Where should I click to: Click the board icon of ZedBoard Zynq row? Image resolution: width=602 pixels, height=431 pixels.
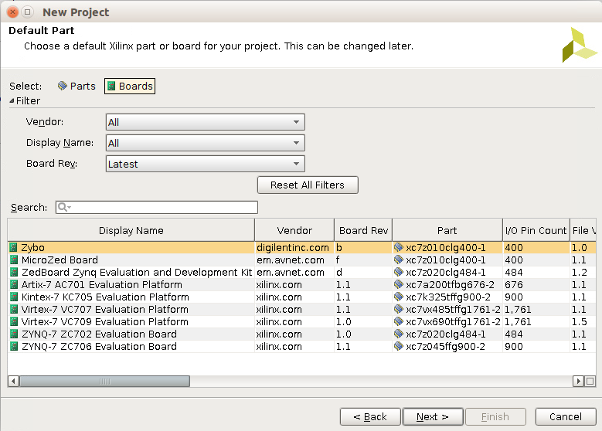pyautogui.click(x=14, y=272)
